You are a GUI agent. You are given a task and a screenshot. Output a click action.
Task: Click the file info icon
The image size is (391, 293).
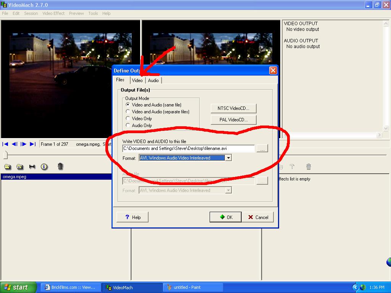coord(44,166)
